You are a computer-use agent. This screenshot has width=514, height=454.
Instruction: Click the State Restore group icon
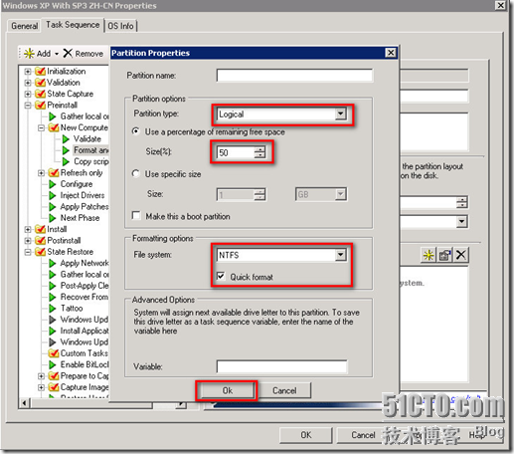tap(40, 252)
